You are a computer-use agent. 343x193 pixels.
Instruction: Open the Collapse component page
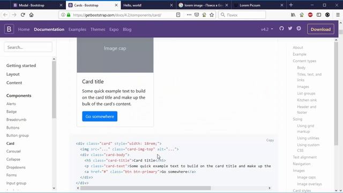click(13, 159)
